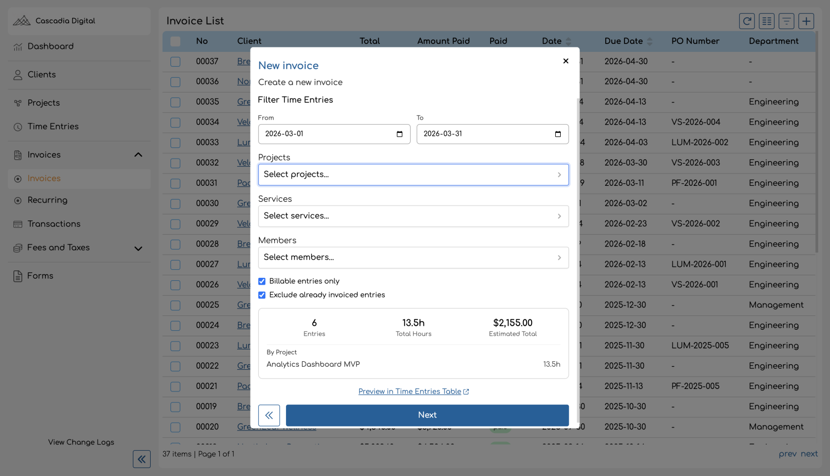Check the box for invoice 00037
Screen dimensions: 830x476
click(175, 62)
